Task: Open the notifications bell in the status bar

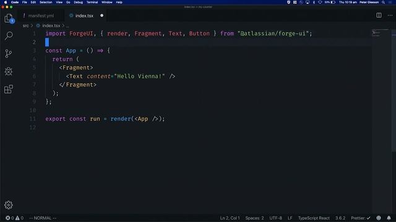Action: pos(389,218)
